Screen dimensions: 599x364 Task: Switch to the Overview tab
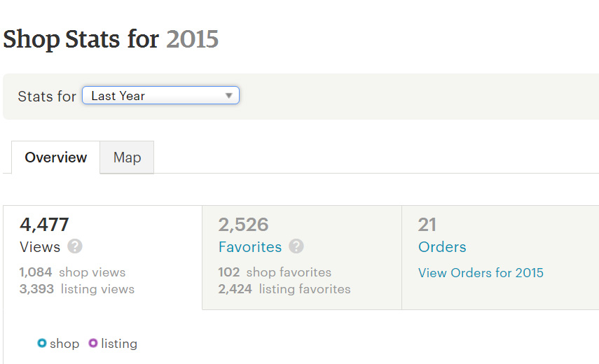(56, 157)
